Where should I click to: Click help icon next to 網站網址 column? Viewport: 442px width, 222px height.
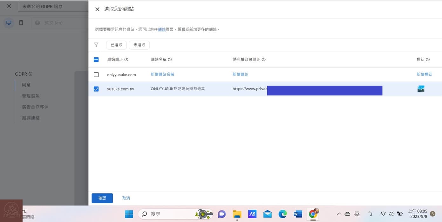(x=126, y=59)
